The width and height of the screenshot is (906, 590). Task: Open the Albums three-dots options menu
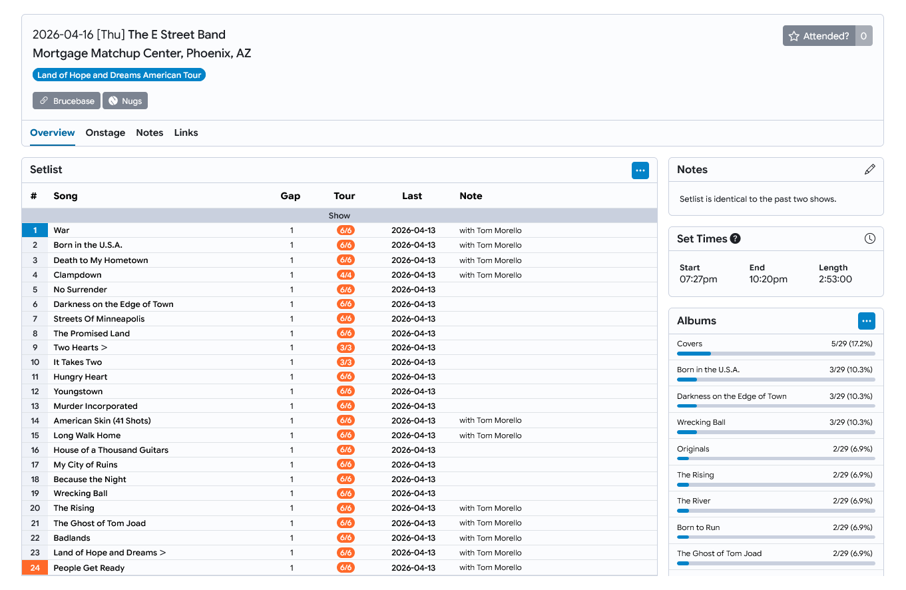[x=866, y=321]
